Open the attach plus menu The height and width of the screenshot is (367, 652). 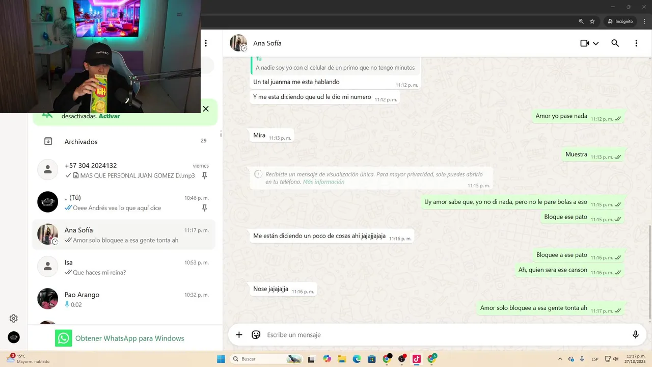click(x=239, y=335)
